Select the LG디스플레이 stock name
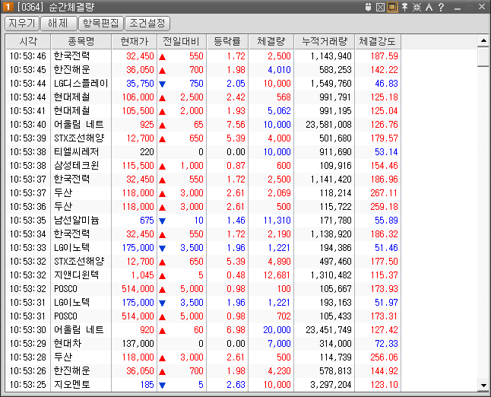 (81, 84)
